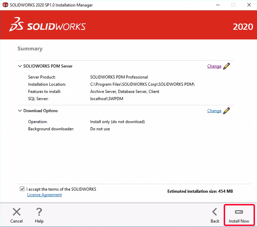Click 'Estimated installation size: 454 MB' text

pos(200,191)
